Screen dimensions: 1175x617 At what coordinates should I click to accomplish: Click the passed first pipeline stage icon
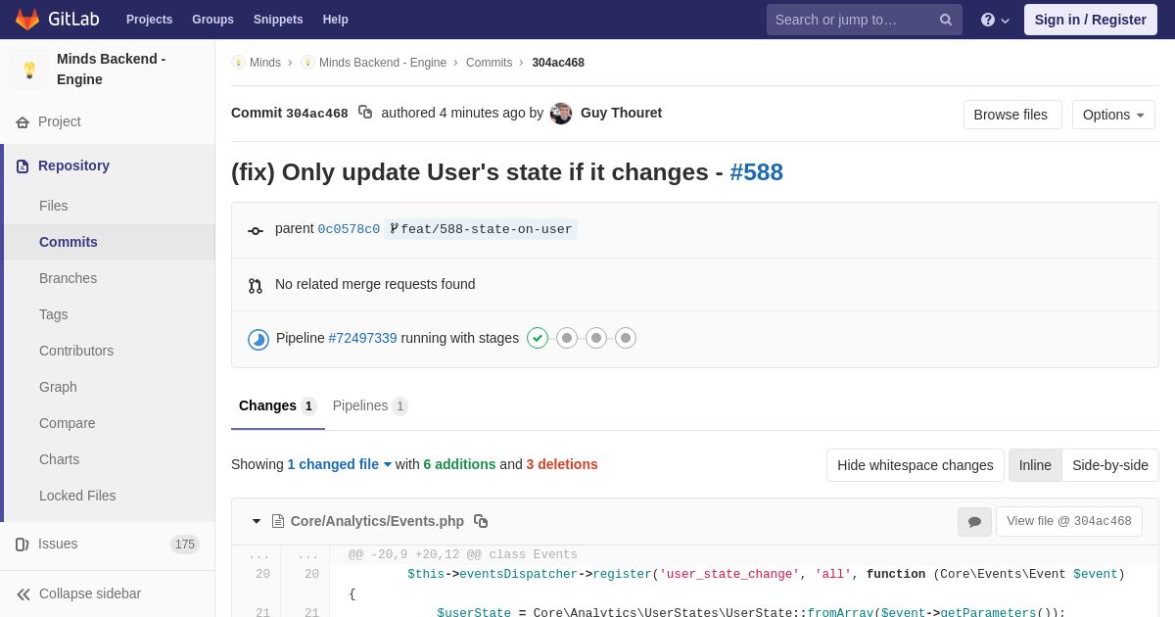(538, 338)
